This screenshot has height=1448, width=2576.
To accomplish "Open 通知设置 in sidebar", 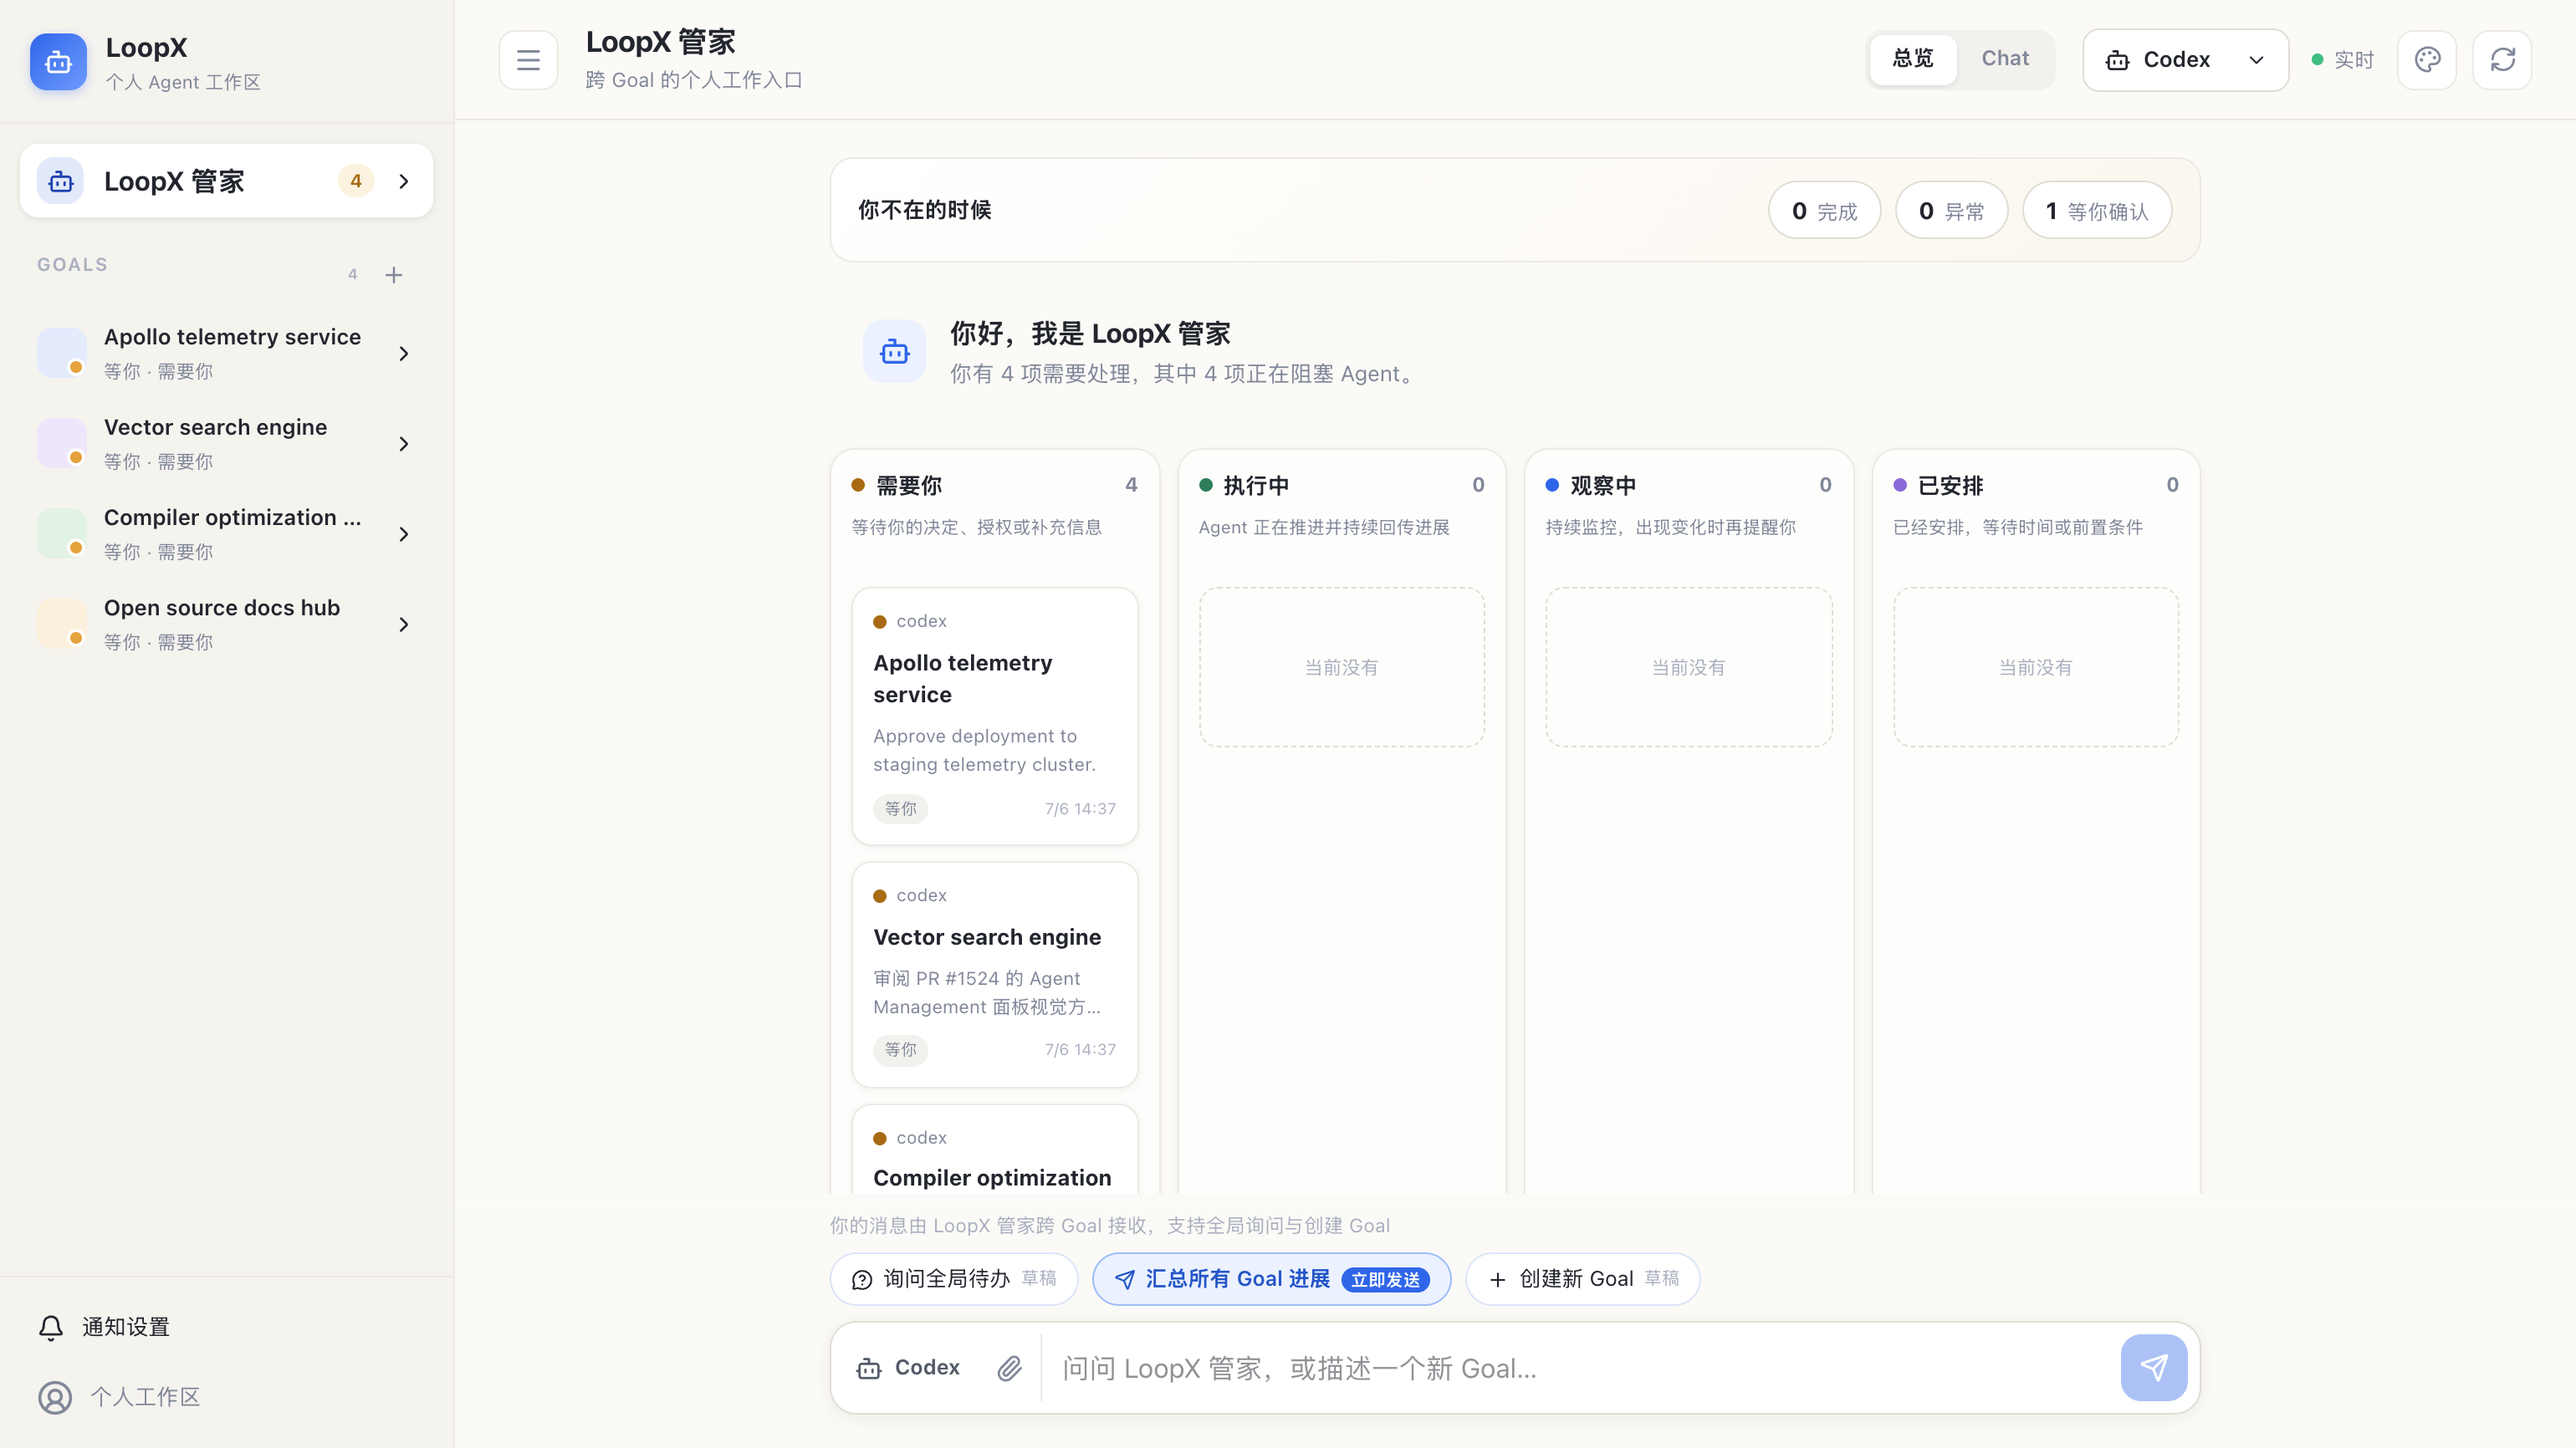I will [226, 1327].
